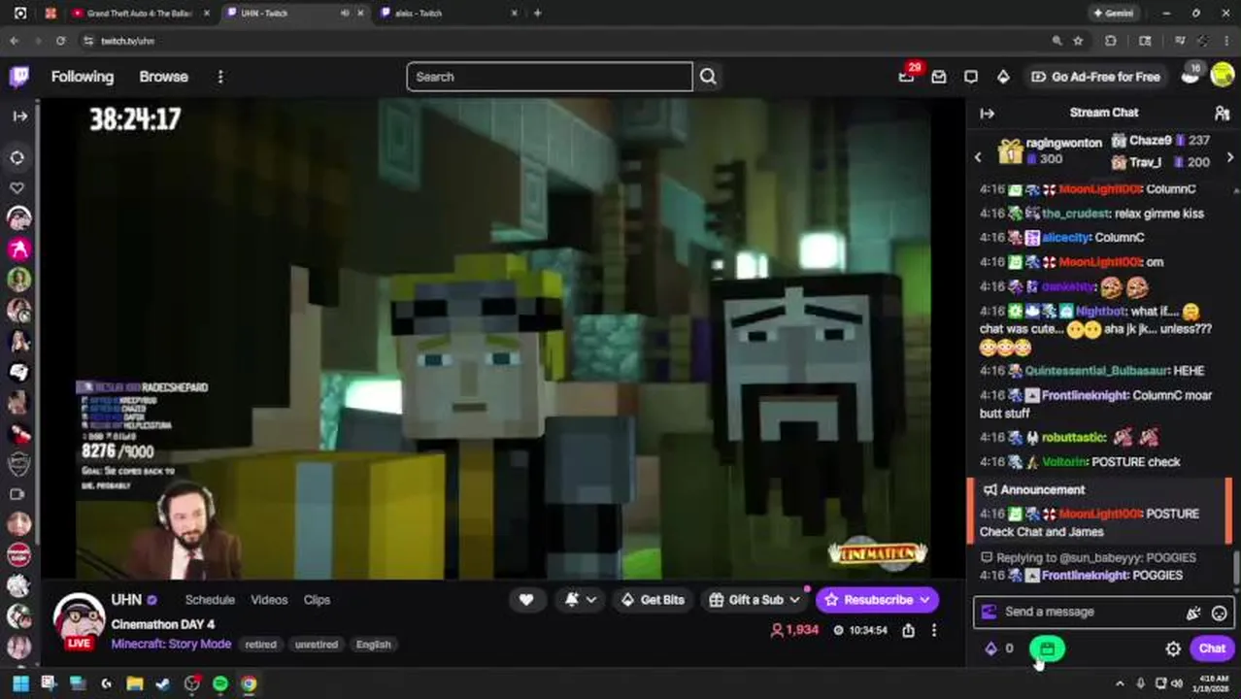Viewport: 1241px width, 699px height.
Task: Open the notification bell dropdown
Action: [580, 600]
